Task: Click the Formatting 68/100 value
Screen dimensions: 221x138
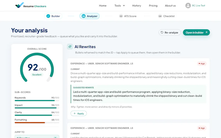Action: point(55,120)
